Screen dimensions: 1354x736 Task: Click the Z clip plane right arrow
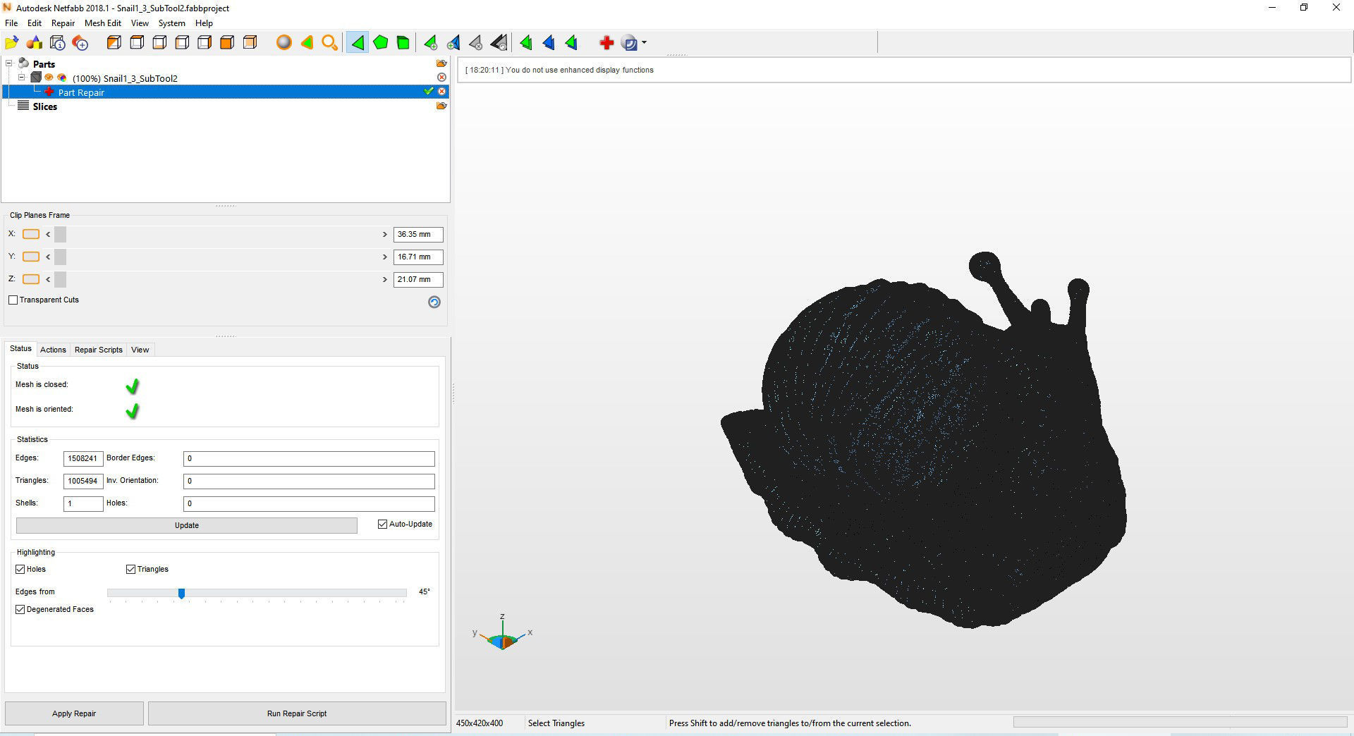tap(385, 279)
